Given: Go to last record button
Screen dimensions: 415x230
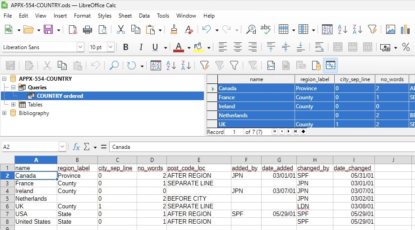Looking at the screenshot, I should pyautogui.click(x=296, y=132).
